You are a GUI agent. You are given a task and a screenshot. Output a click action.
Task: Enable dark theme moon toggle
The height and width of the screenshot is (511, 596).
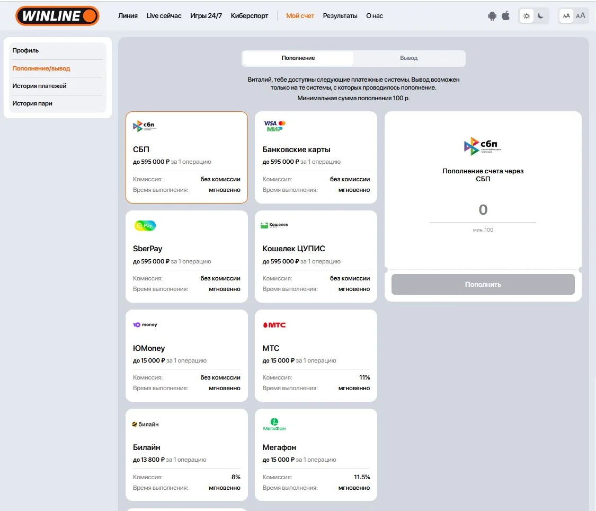pos(541,16)
